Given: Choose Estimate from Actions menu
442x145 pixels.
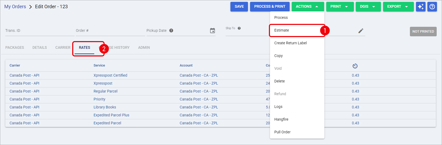Looking at the screenshot, I should pyautogui.click(x=297, y=30).
